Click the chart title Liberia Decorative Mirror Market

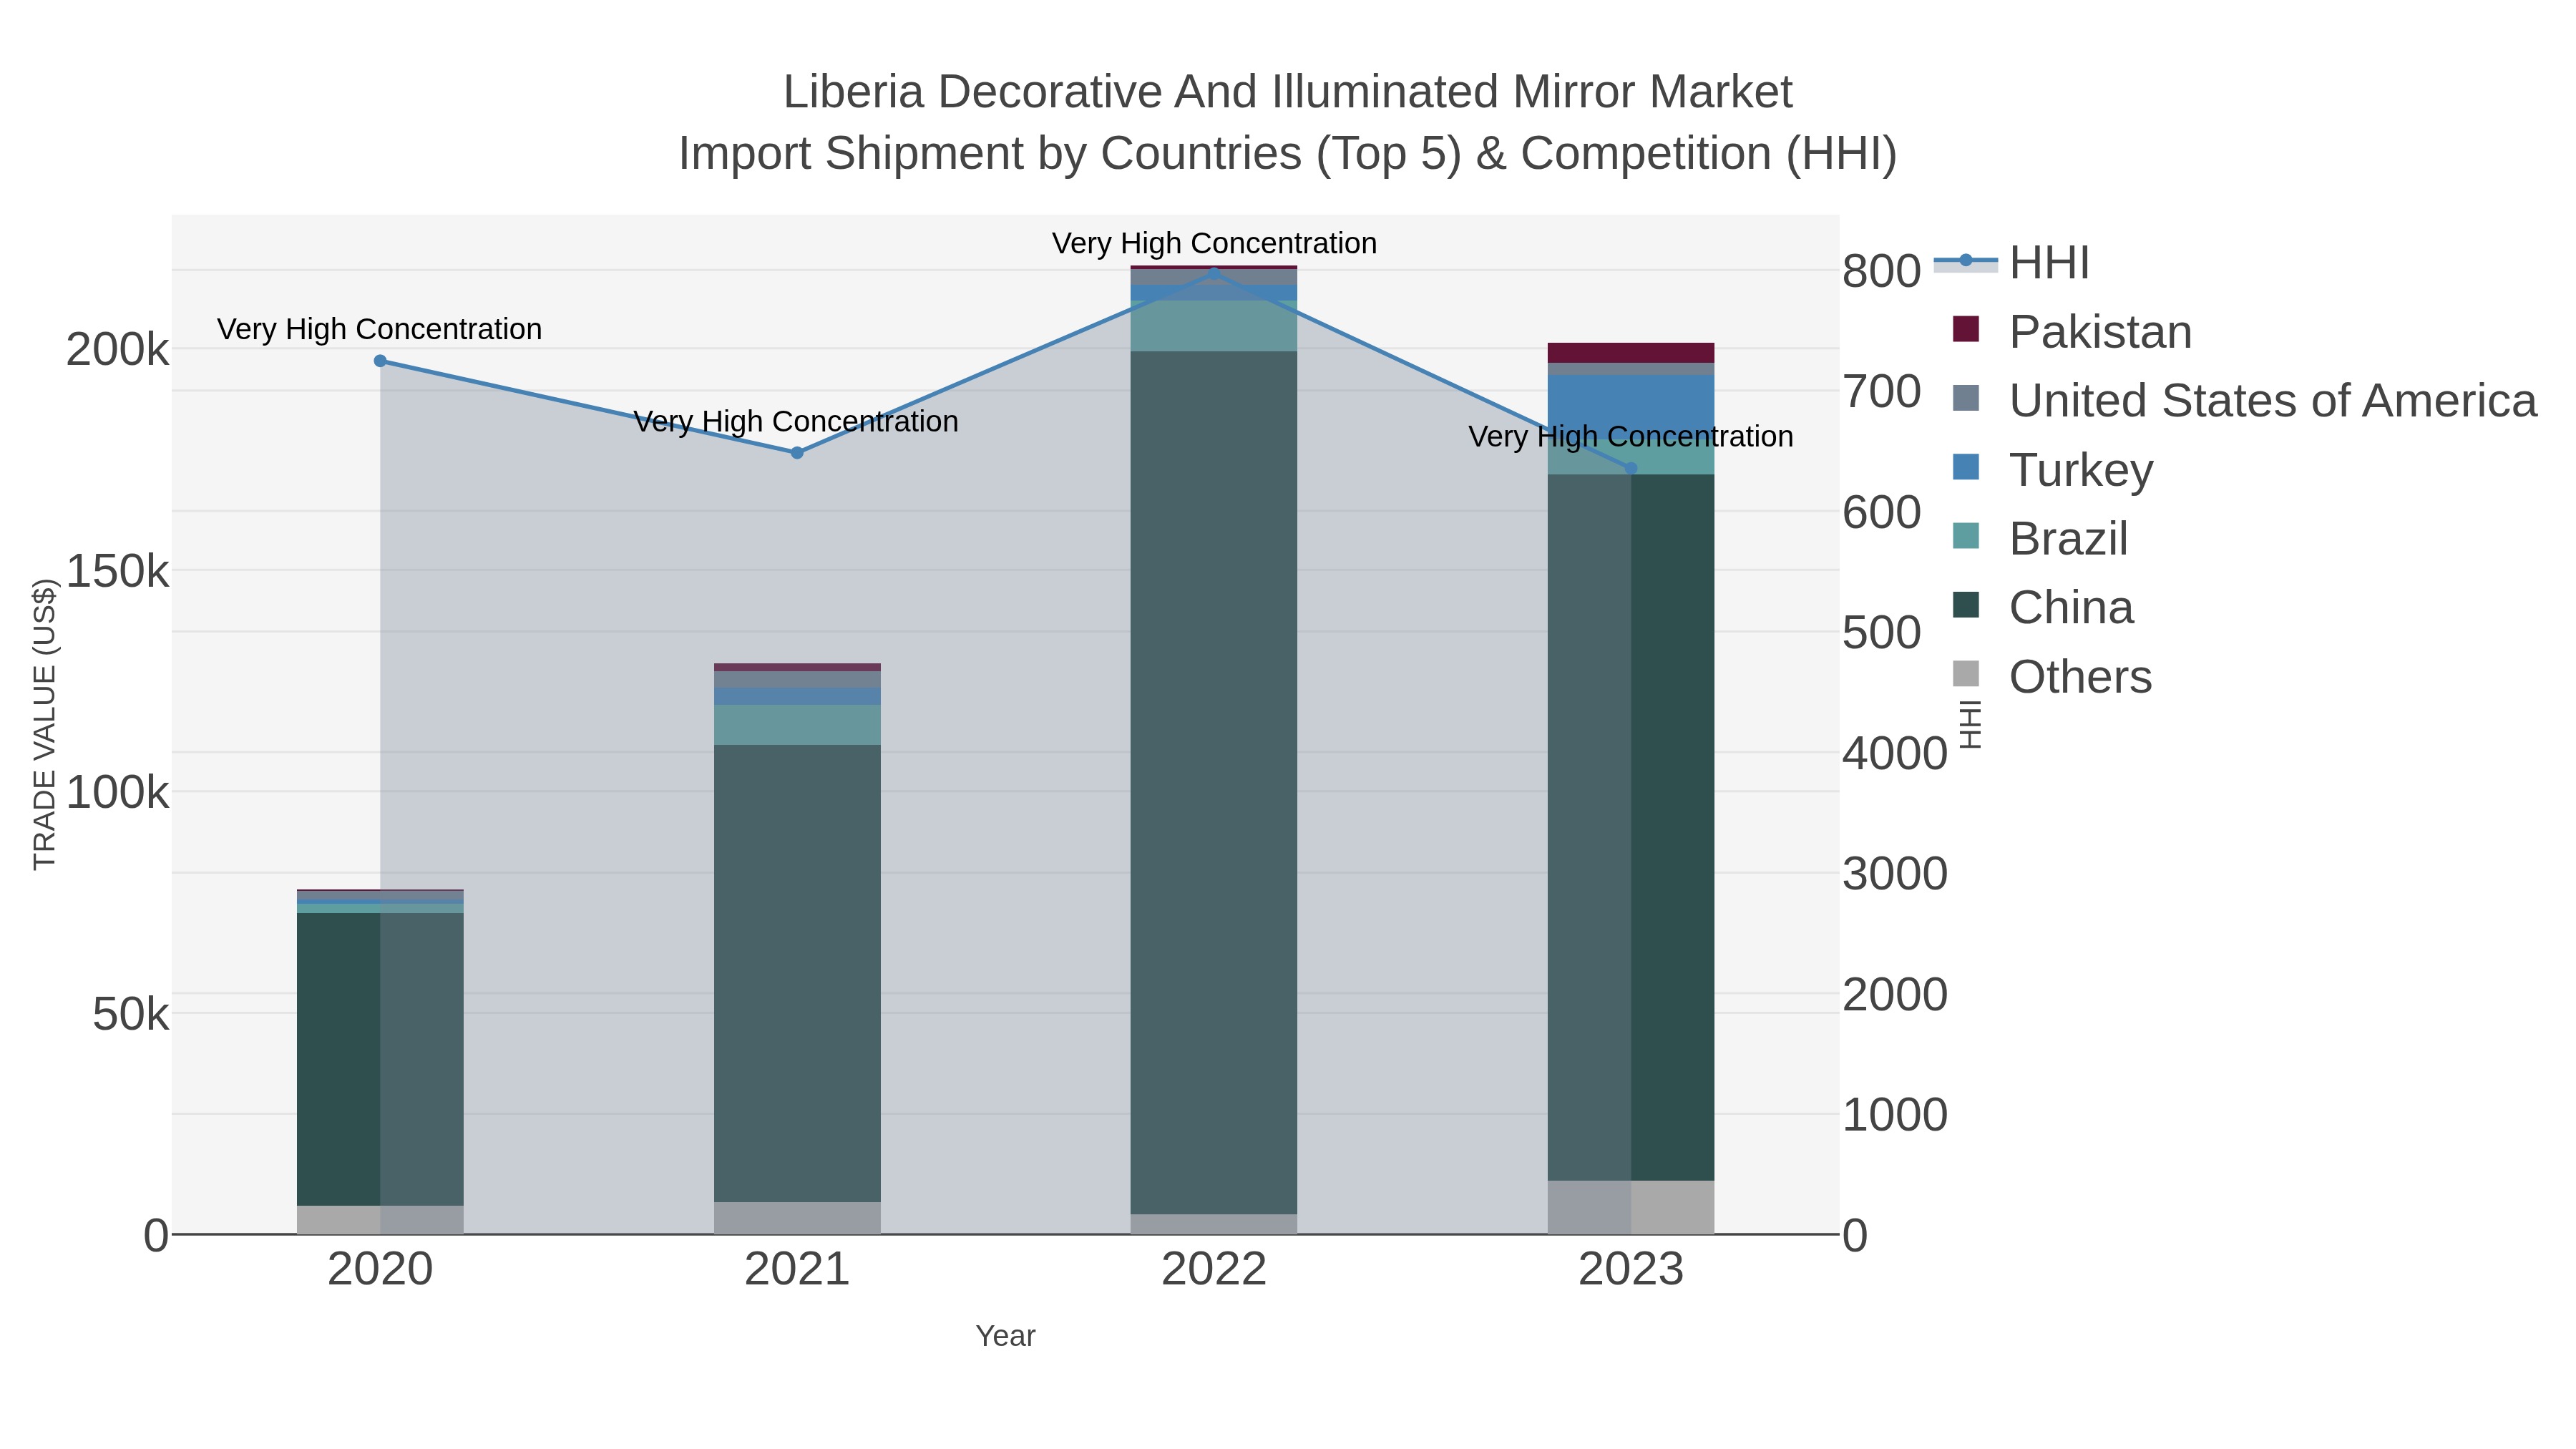pyautogui.click(x=1288, y=92)
